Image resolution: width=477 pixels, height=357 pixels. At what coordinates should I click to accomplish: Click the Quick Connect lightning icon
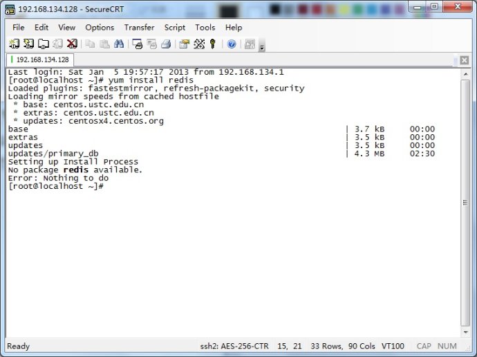coord(28,44)
